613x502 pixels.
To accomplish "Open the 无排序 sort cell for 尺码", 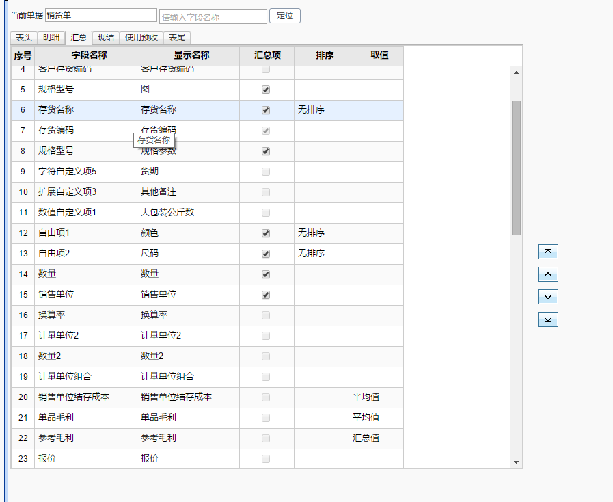I will [321, 254].
